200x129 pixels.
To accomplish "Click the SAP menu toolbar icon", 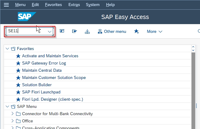I will coord(75,31).
